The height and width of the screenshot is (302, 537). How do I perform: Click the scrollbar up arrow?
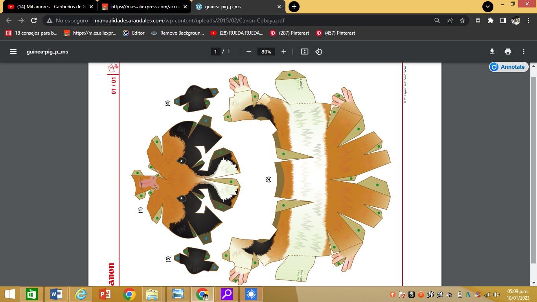(x=533, y=66)
